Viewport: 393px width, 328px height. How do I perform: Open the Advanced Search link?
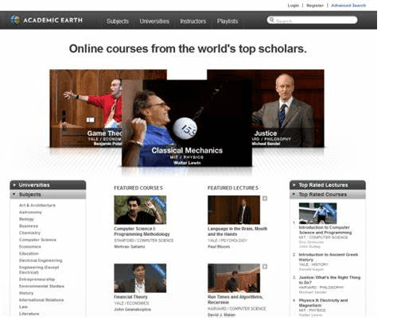pyautogui.click(x=348, y=6)
